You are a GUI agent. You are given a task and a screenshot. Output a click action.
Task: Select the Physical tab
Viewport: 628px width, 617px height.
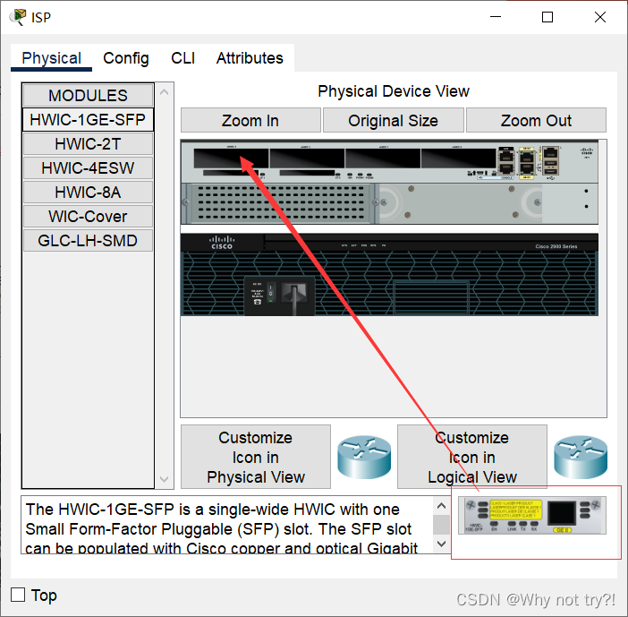point(51,58)
